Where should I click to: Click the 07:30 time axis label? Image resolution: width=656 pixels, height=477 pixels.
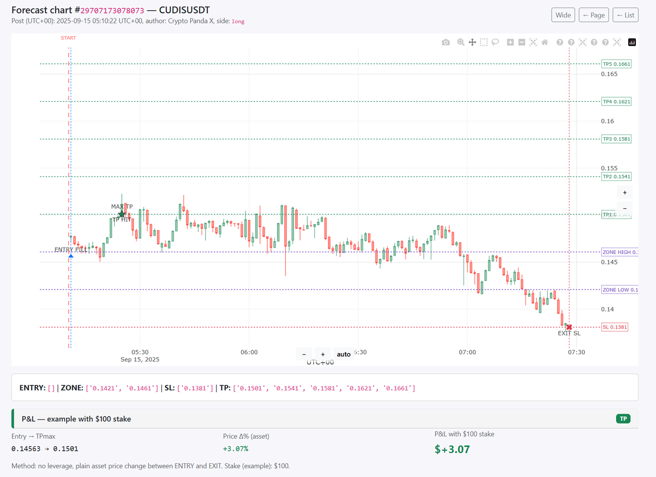coord(576,352)
